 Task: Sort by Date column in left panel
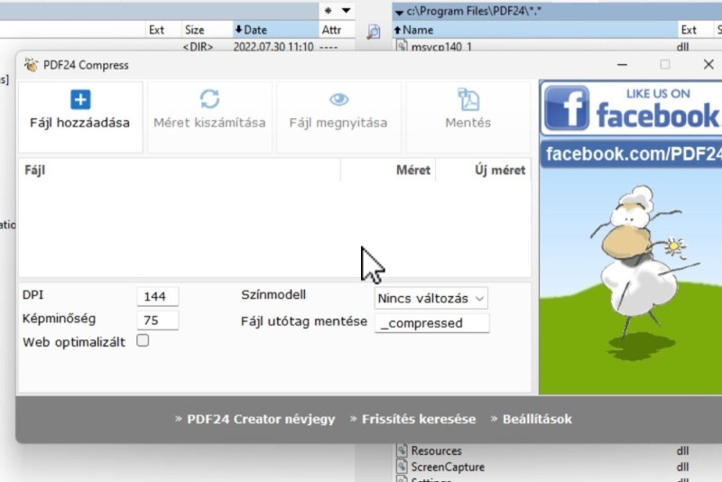tap(276, 30)
